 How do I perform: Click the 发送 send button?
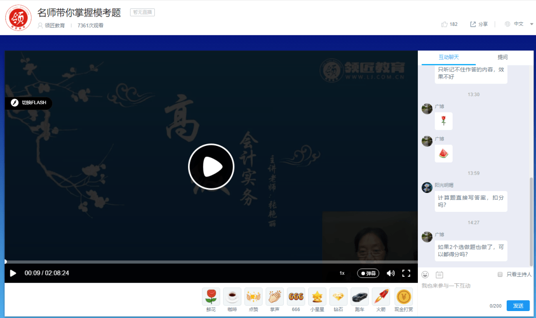[518, 306]
